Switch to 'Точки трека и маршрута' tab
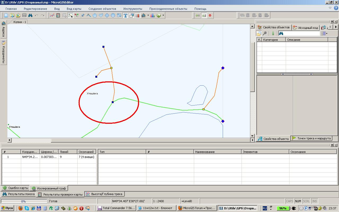The height and width of the screenshot is (212, 339). tap(311, 138)
